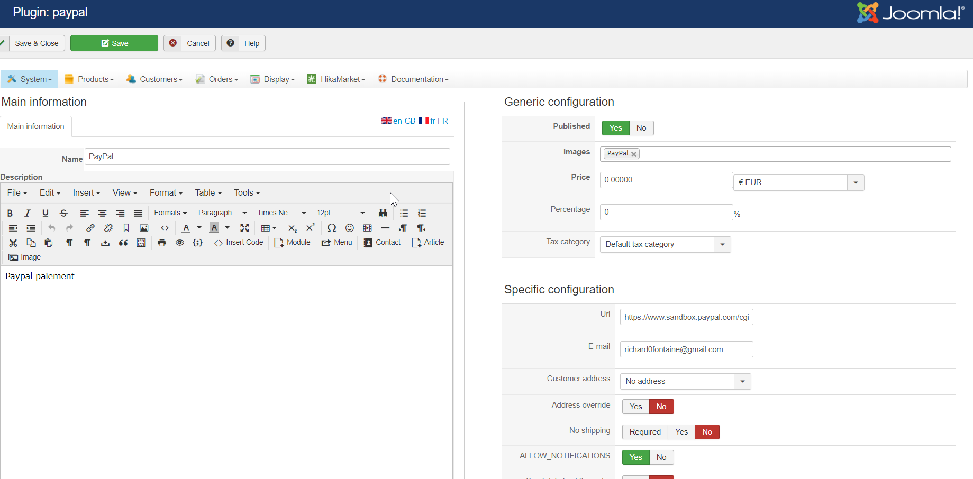Image resolution: width=973 pixels, height=479 pixels.
Task: Cancel editing the plugin
Action: [189, 43]
